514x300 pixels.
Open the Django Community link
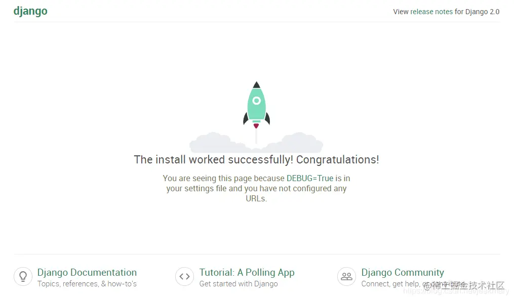coord(403,272)
